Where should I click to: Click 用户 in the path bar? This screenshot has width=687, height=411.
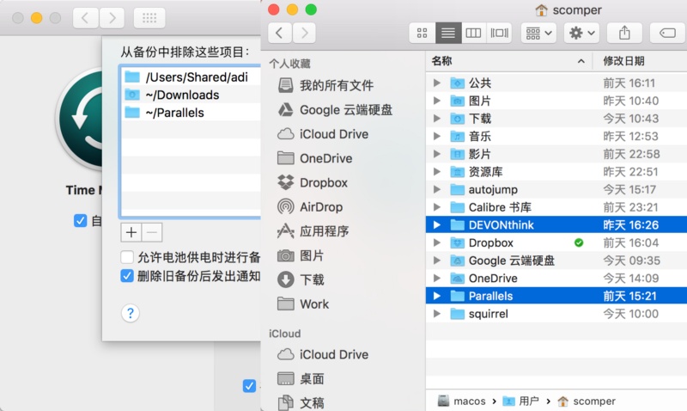coord(521,401)
